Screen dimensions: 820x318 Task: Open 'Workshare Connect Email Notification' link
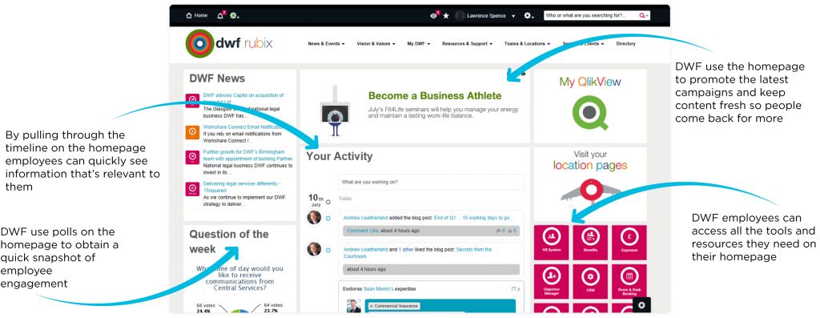pos(243,127)
